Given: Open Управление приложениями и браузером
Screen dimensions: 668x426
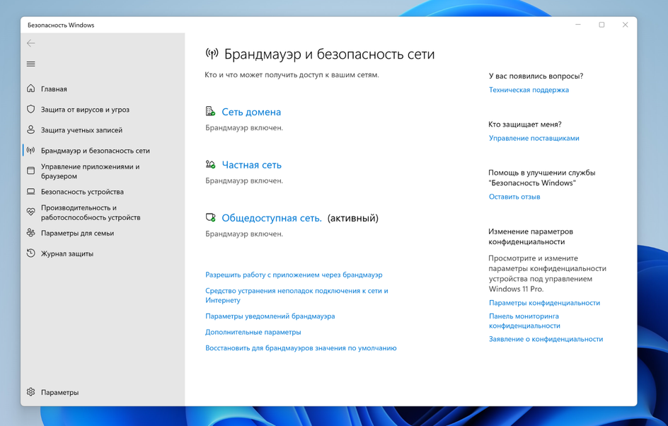Looking at the screenshot, I should [91, 171].
